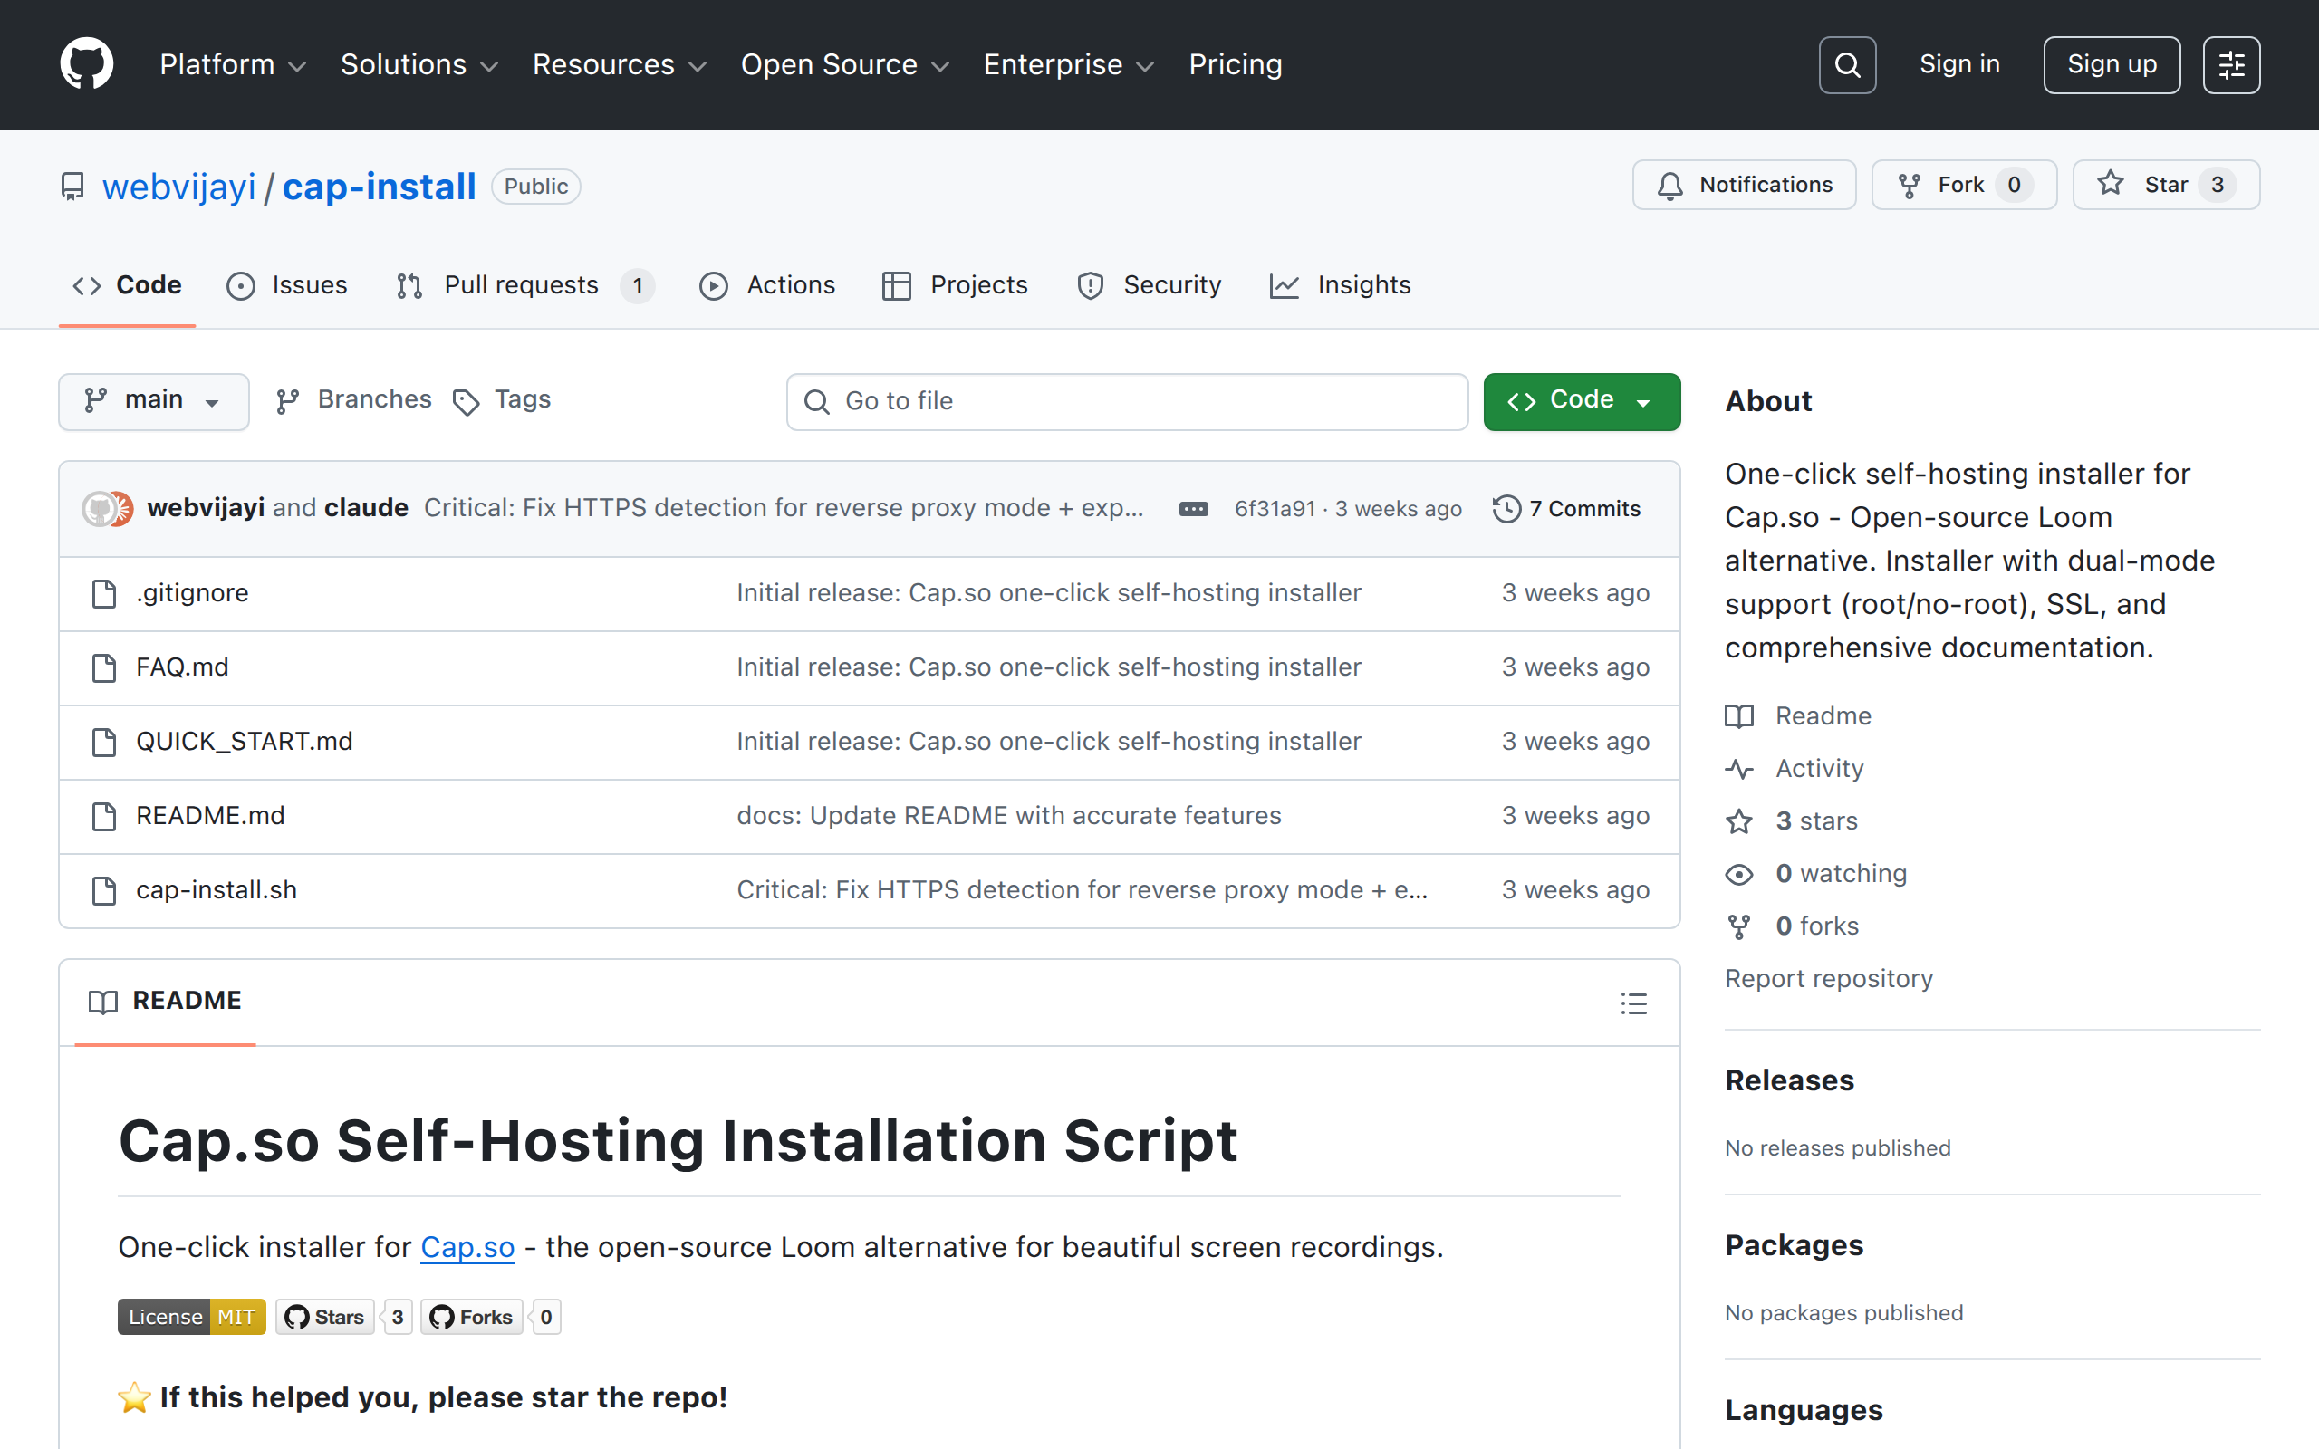2319x1449 pixels.
Task: Expand the Enterprise menu
Action: point(1070,64)
